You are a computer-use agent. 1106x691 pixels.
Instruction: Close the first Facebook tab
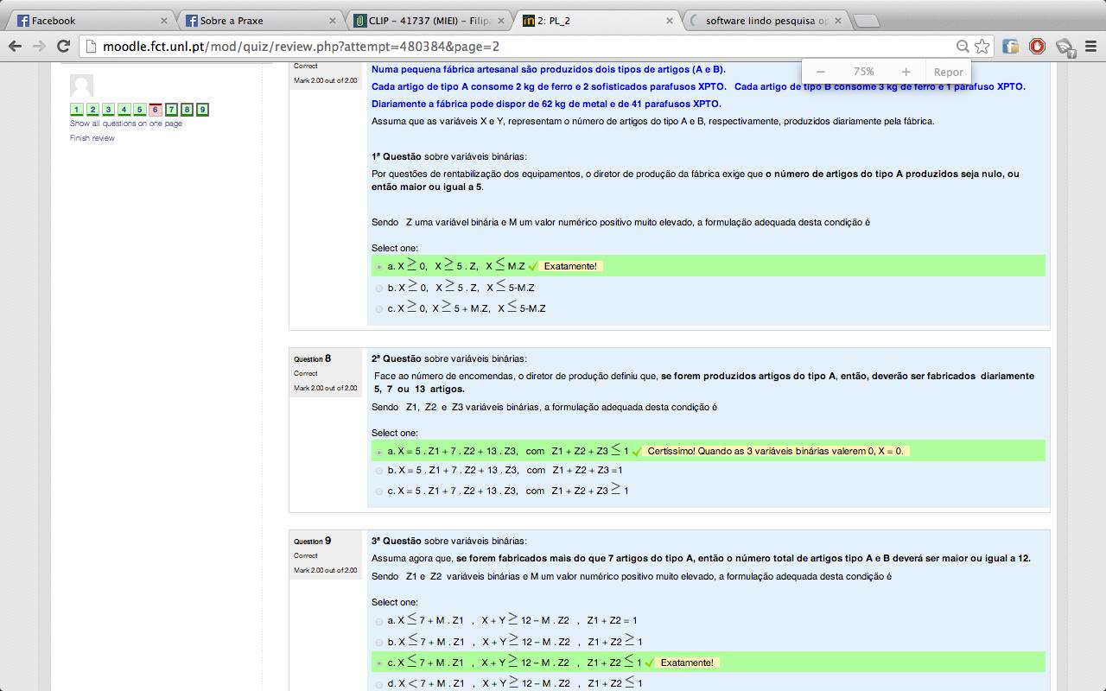coord(164,21)
